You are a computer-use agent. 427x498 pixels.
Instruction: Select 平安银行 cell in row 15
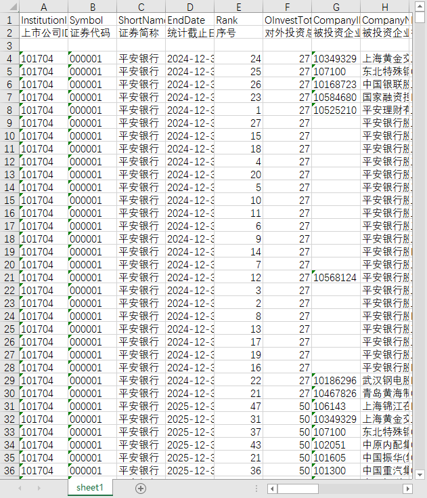click(141, 201)
